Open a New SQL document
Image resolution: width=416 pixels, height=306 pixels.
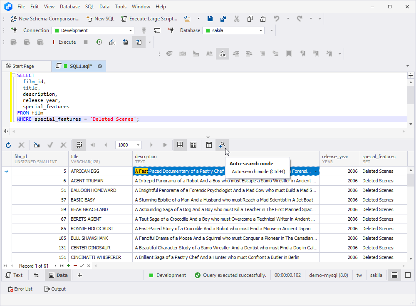pyautogui.click(x=101, y=19)
